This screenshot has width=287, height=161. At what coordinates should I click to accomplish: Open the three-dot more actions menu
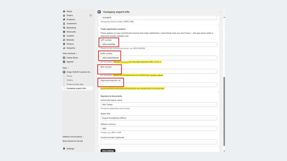pos(220,12)
